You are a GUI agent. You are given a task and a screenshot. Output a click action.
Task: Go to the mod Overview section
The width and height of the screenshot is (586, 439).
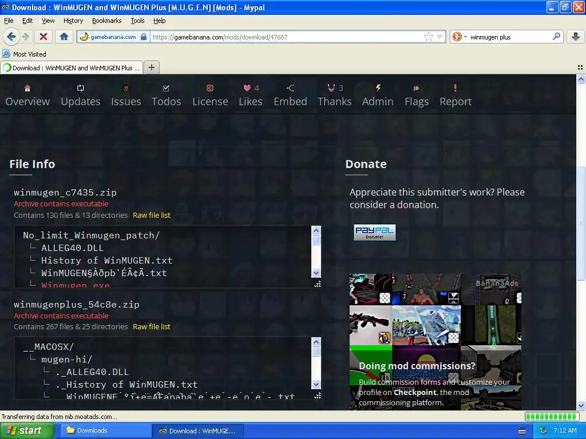27,95
